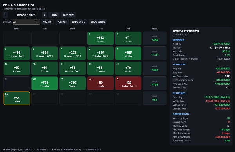Toggle P/L: Net mode
The height and width of the screenshot is (152, 235).
pyautogui.click(x=48, y=21)
